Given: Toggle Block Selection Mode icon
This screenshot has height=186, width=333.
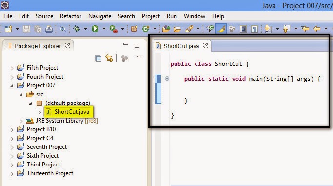Looking at the screenshot, I should point(243,29).
